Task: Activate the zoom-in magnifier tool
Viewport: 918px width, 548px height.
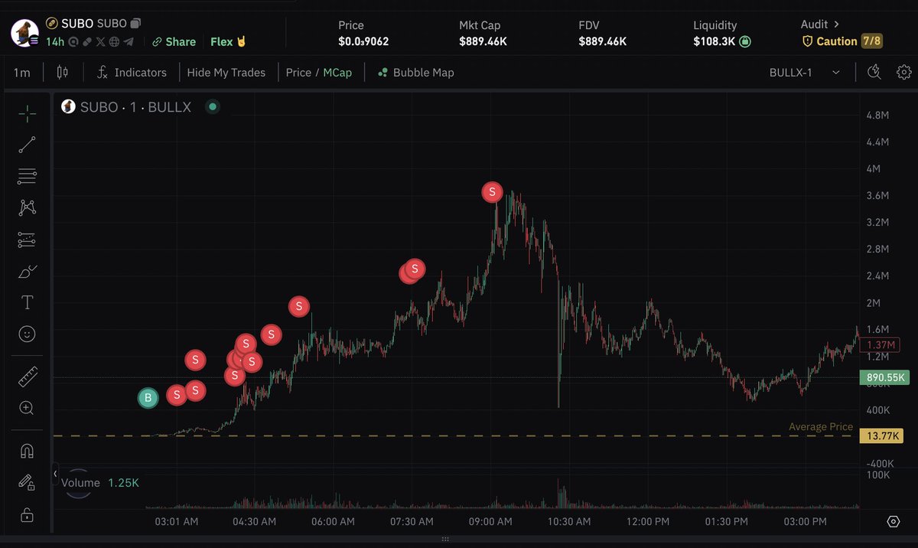Action: coord(26,408)
